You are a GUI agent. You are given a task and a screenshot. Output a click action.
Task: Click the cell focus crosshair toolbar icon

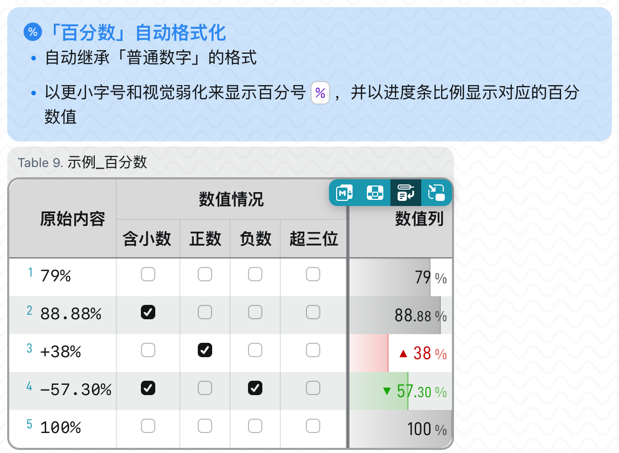(375, 193)
